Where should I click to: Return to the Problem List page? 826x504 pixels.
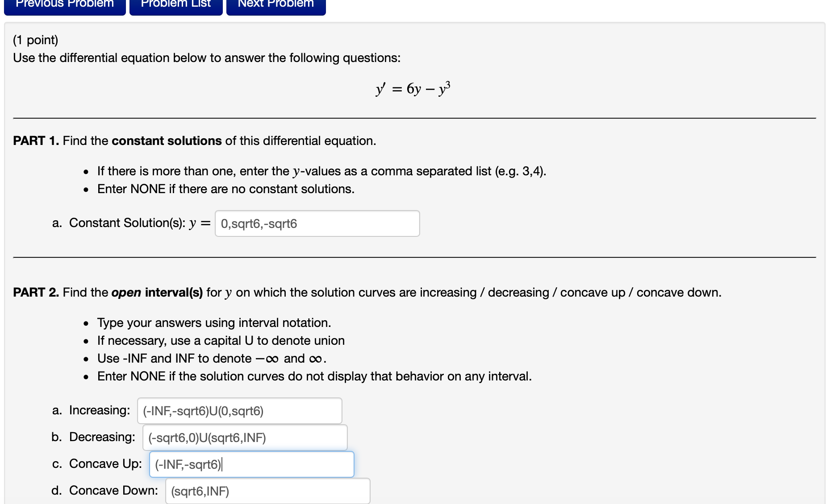coord(175,5)
